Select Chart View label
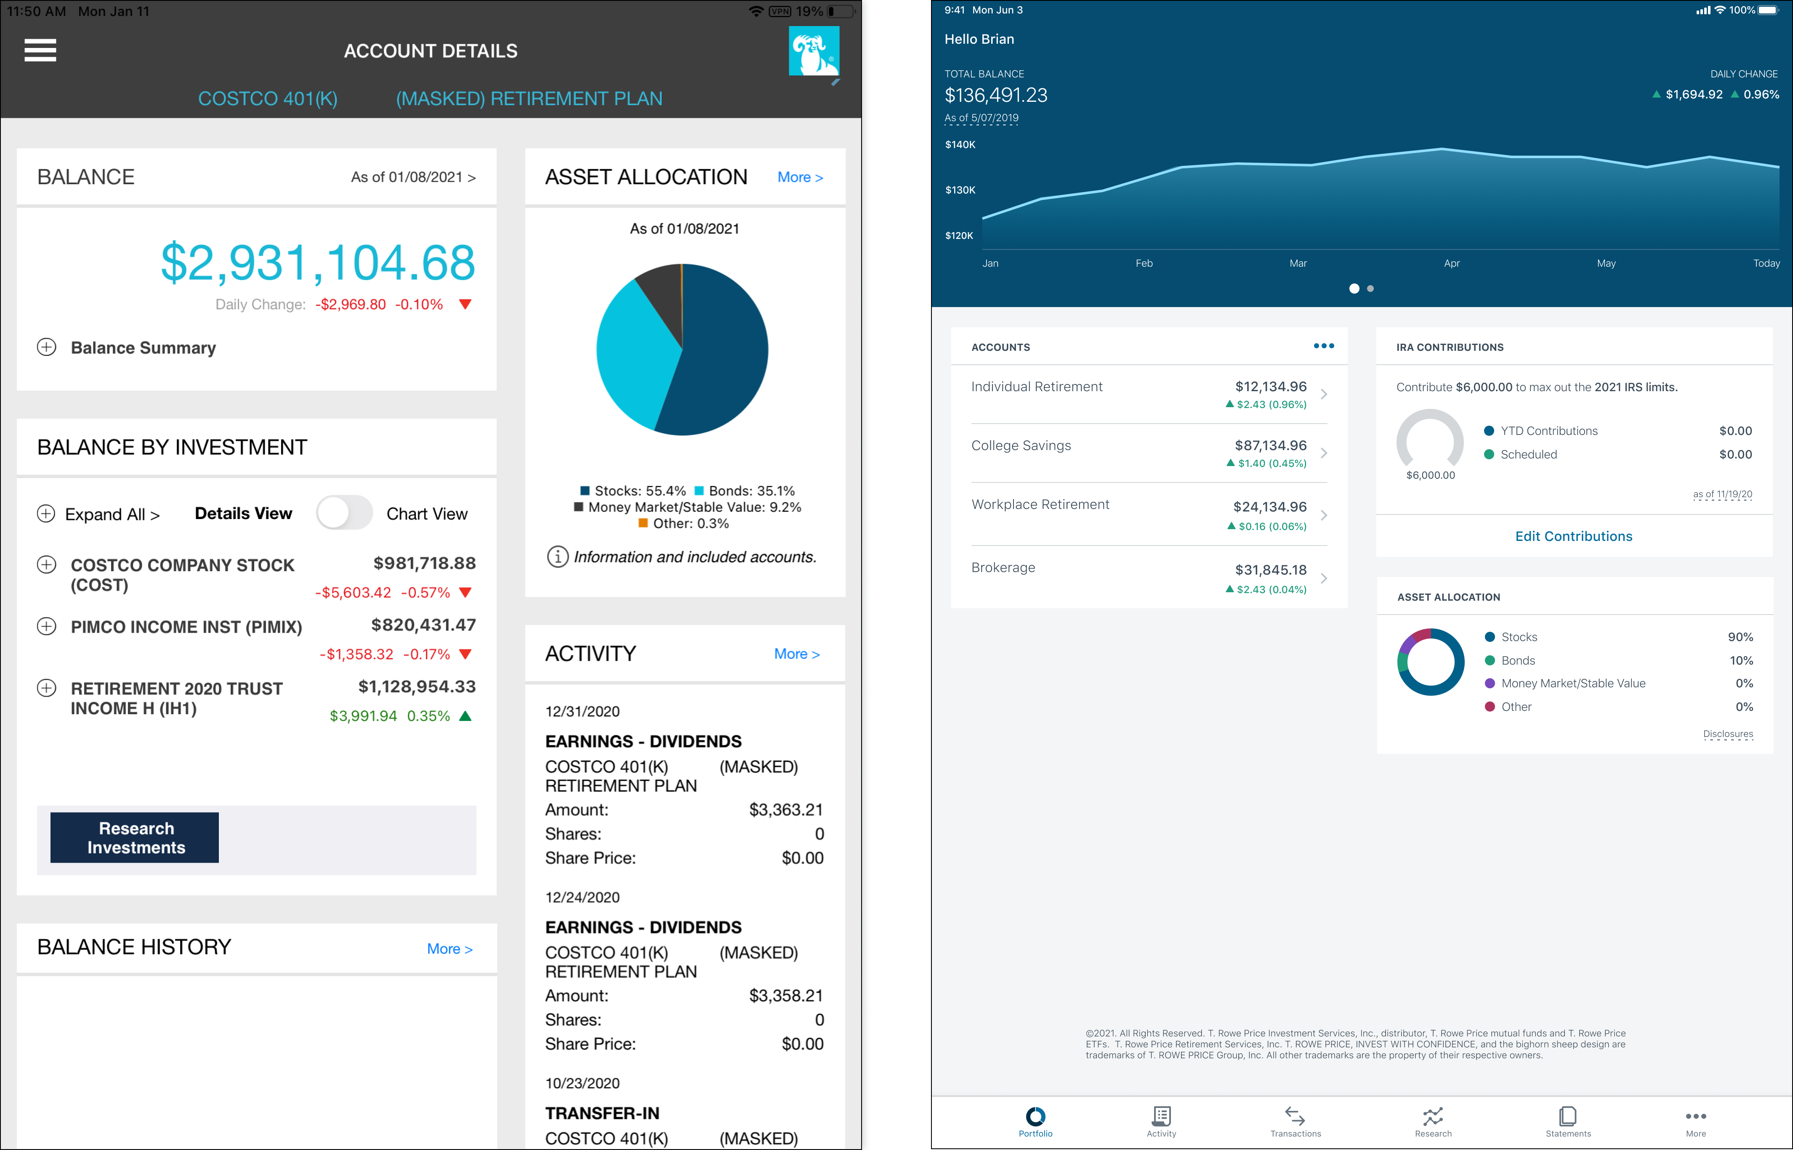Image resolution: width=1793 pixels, height=1150 pixels. (427, 514)
